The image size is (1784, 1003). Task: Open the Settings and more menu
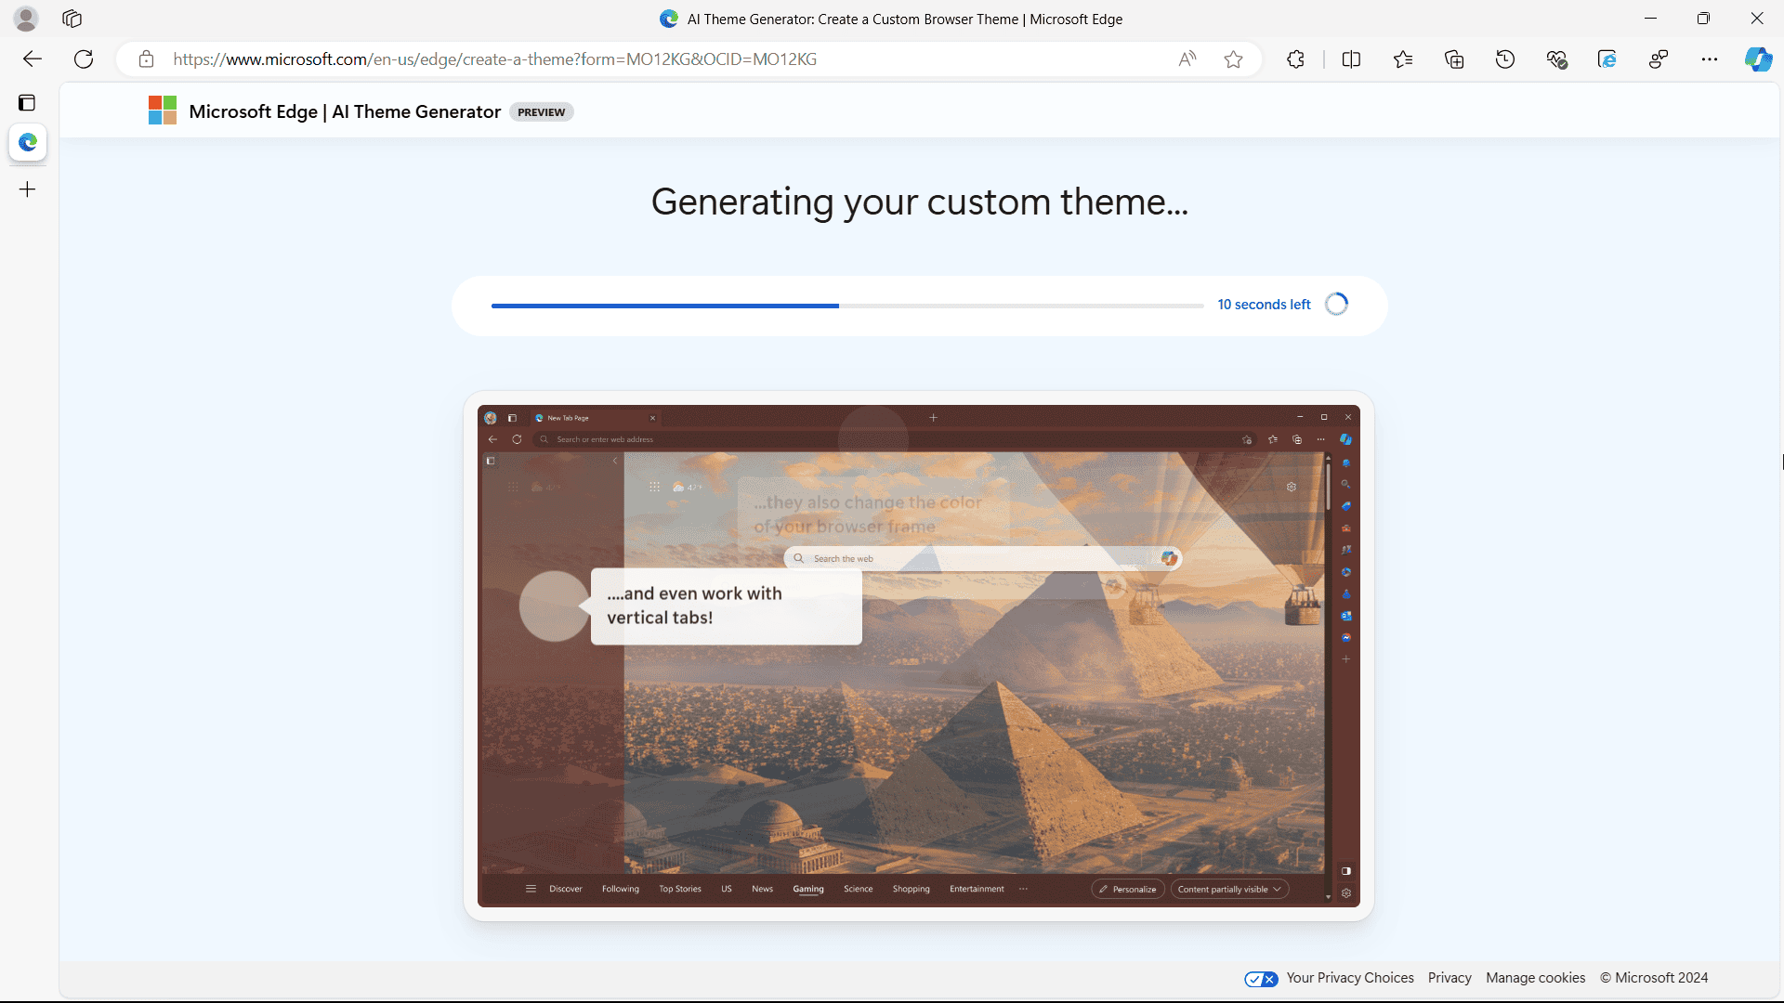click(x=1710, y=59)
